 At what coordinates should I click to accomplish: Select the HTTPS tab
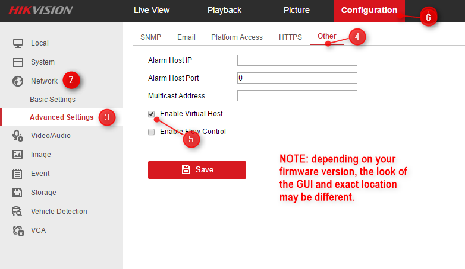click(x=290, y=37)
